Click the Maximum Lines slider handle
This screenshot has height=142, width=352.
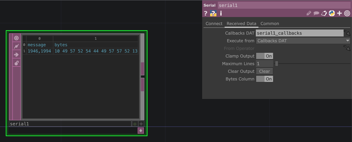click(x=277, y=64)
